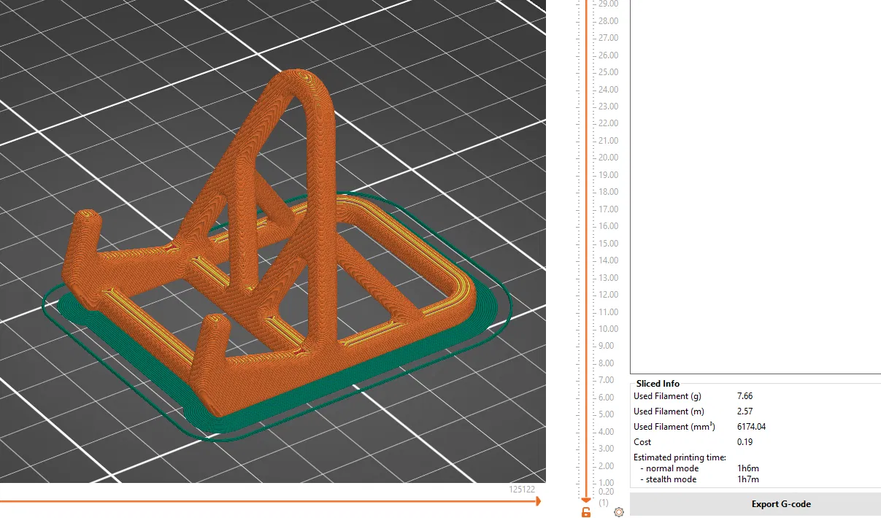The width and height of the screenshot is (881, 518).
Task: Open the layer slider settings gear icon
Action: [619, 512]
